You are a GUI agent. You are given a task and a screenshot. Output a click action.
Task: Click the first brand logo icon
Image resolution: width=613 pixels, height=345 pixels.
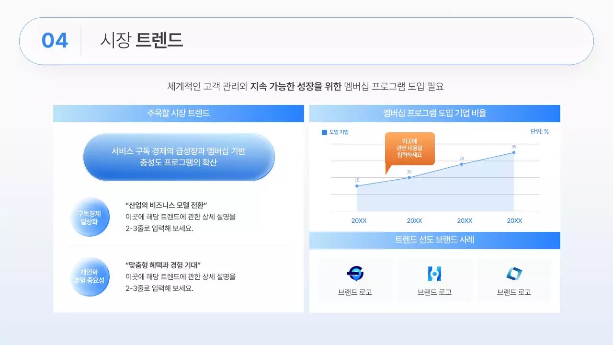(x=355, y=274)
